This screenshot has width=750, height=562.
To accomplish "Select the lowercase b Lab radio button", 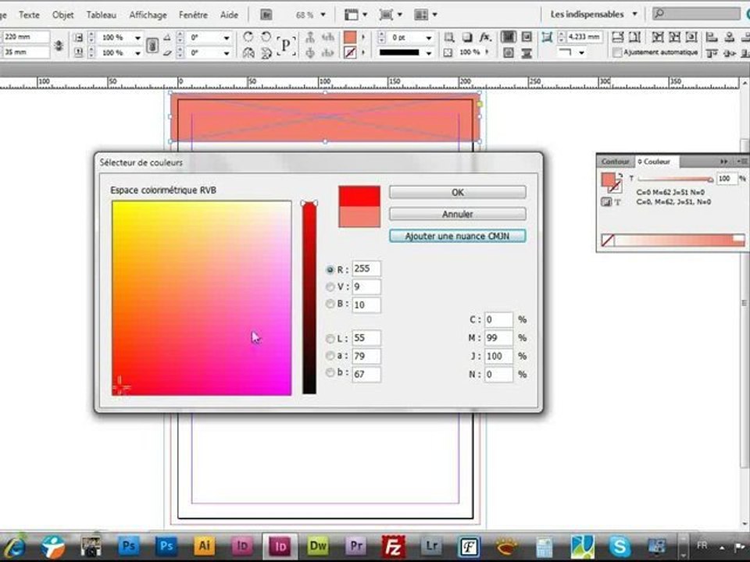I will tap(330, 373).
